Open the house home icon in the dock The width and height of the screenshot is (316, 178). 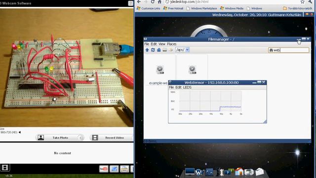(239, 172)
